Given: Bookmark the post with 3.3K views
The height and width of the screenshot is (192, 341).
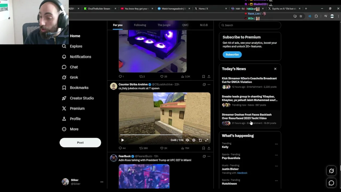Looking at the screenshot, I should click(204, 77).
